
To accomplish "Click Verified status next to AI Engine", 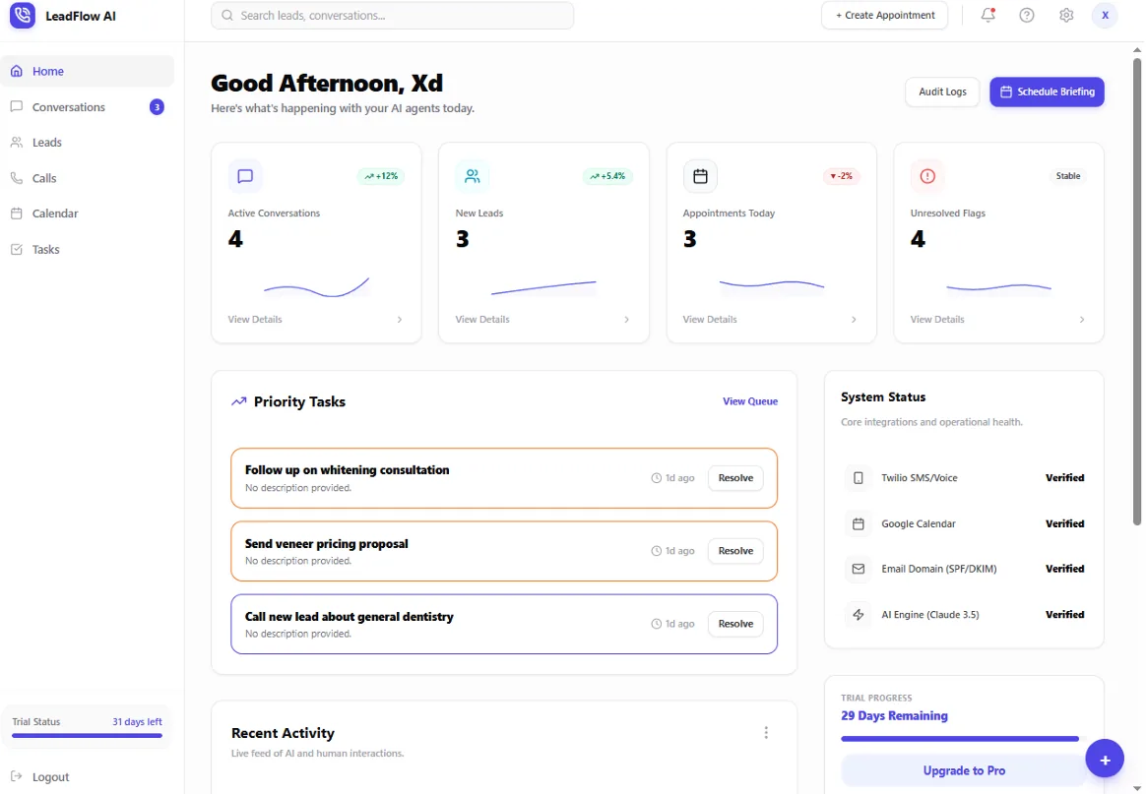I will click(1064, 615).
